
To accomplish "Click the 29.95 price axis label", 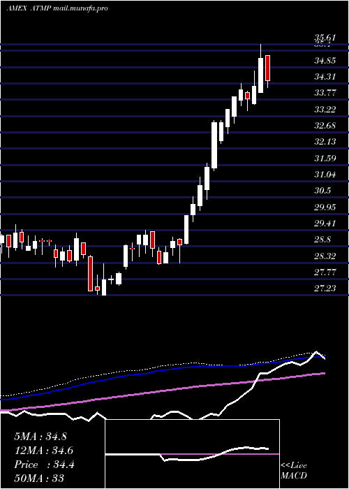I will pyautogui.click(x=325, y=207).
